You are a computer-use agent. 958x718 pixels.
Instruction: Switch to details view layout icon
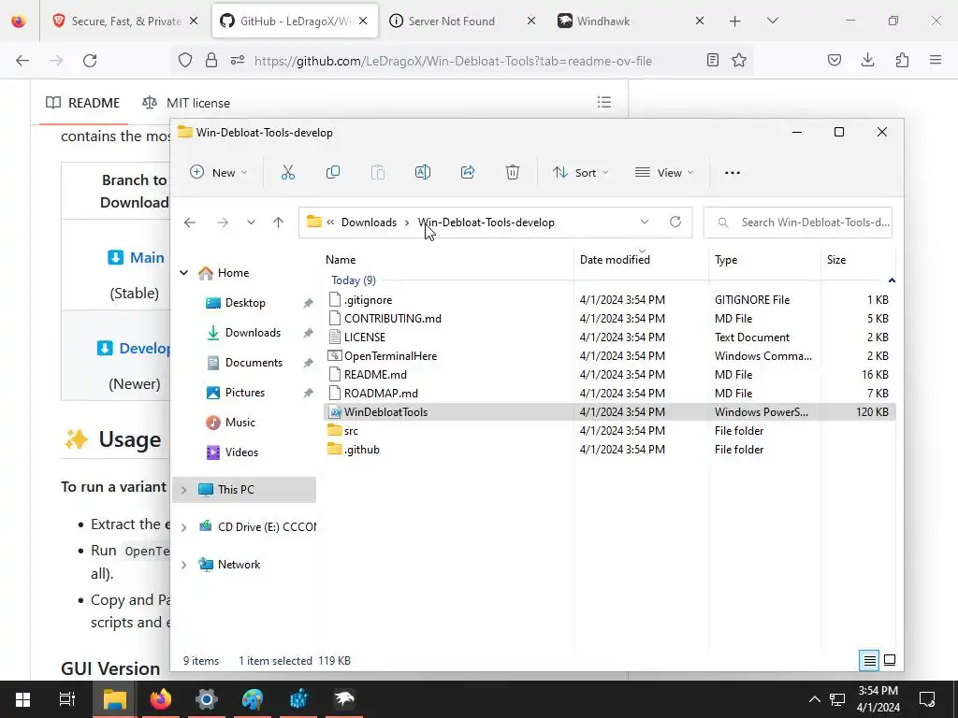(x=869, y=661)
